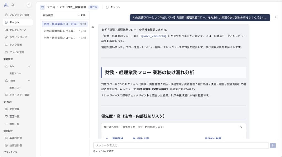Open 業務フロー under AsIs
The image size is (282, 157).
(15, 73)
